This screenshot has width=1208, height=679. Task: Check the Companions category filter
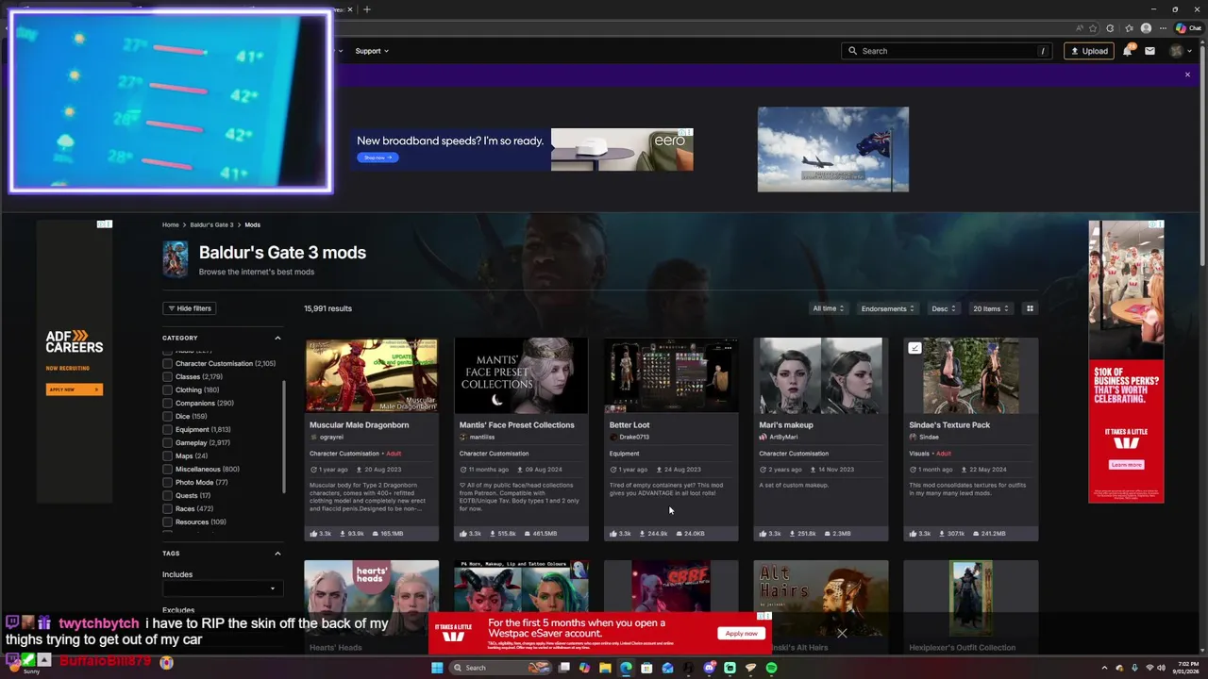click(x=167, y=403)
